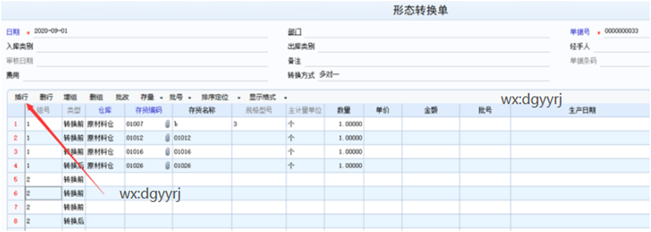
Task: Click the 经手人 input field
Action: click(x=621, y=46)
